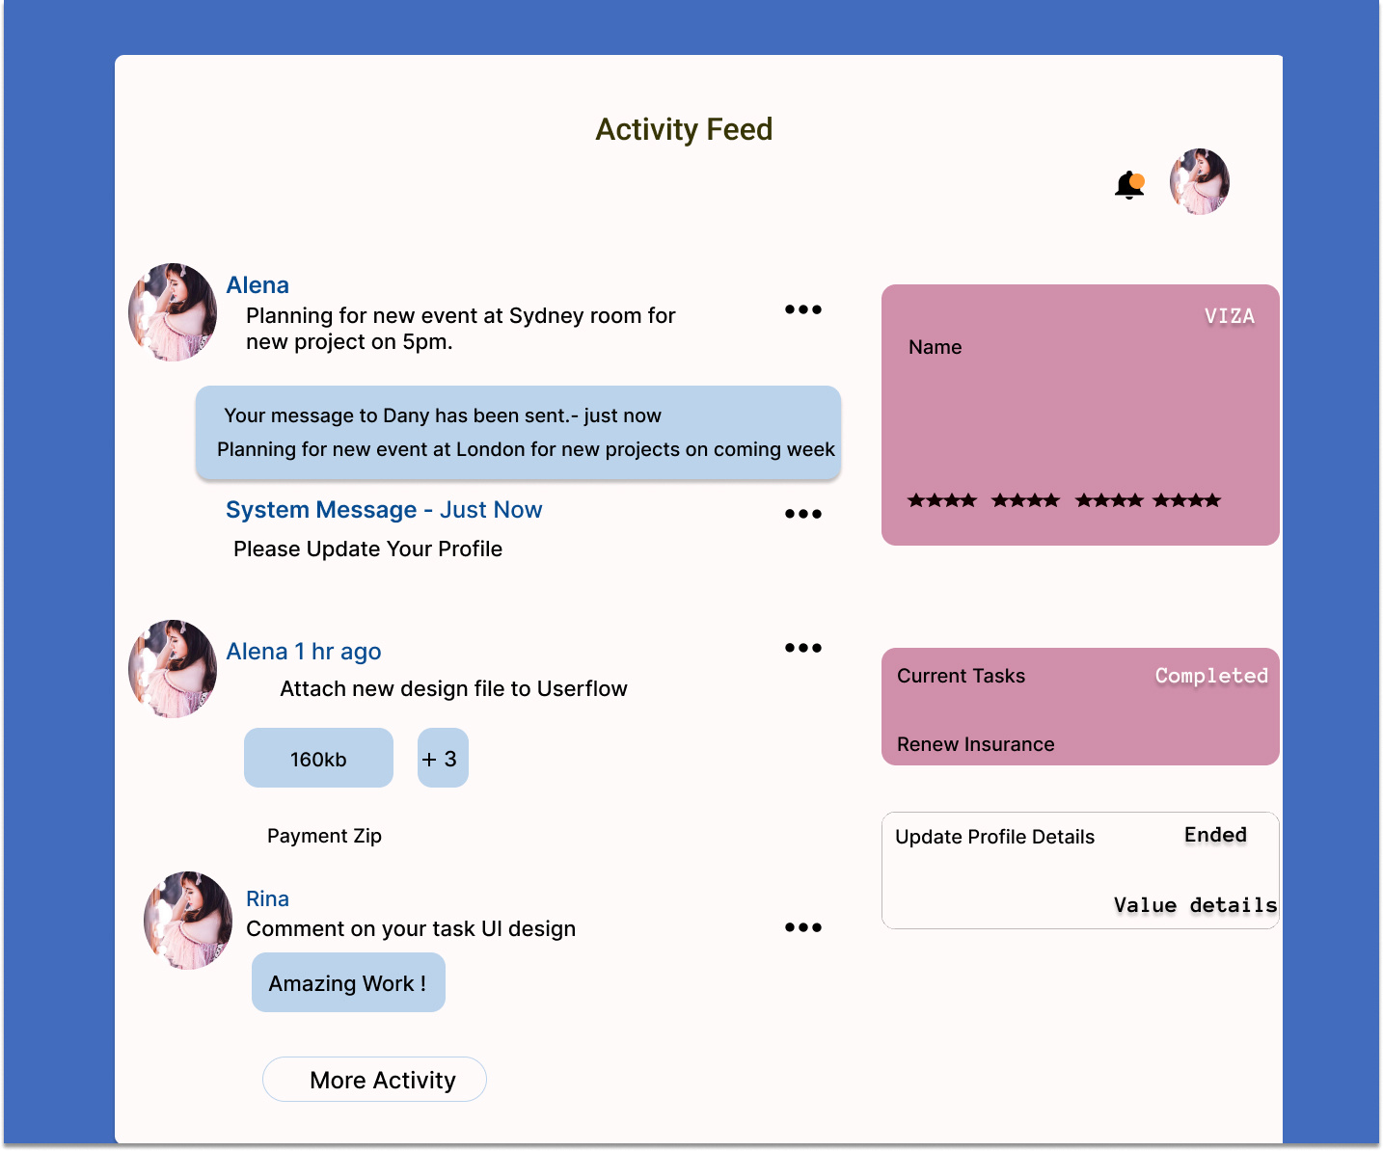Click the +3 attachments chip
Viewport: 1383px width, 1151px height.
pyautogui.click(x=442, y=758)
